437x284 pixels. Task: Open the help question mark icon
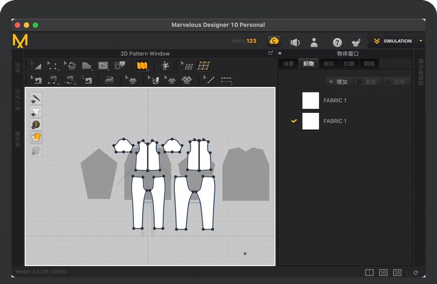click(x=337, y=42)
